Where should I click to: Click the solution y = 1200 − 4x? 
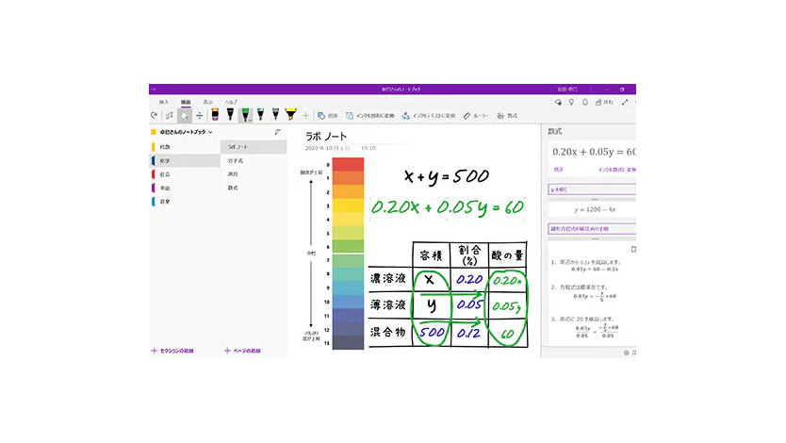click(595, 209)
